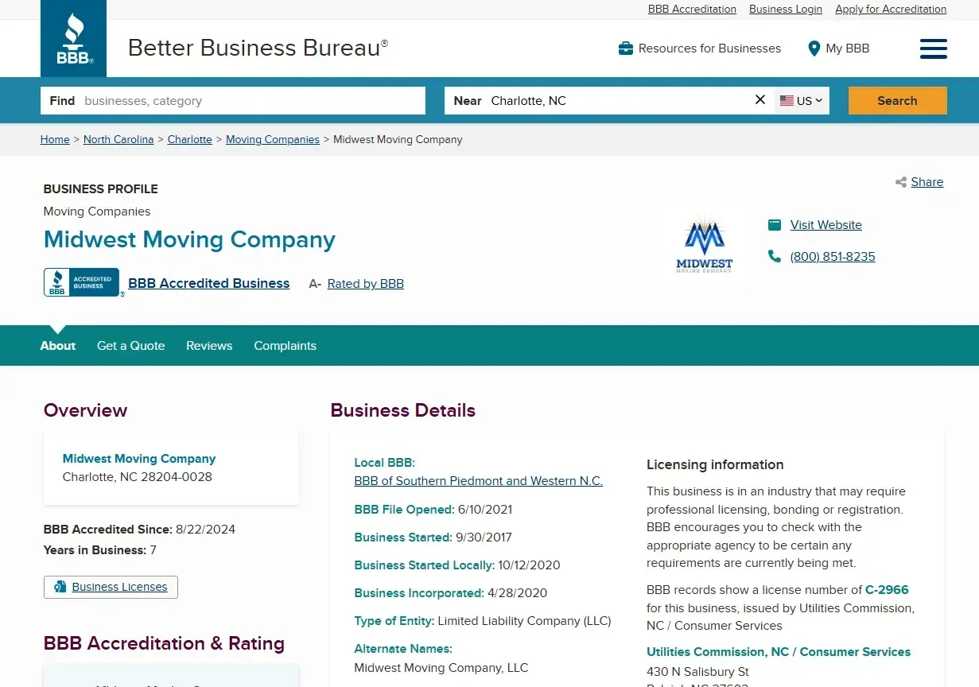Click the Resources for Businesses briefcase icon
The width and height of the screenshot is (979, 687).
[626, 49]
